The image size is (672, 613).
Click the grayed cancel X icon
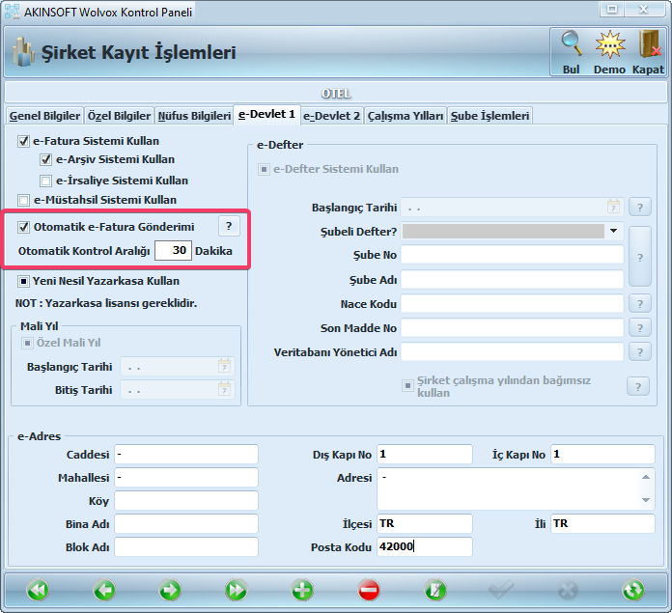pos(568,590)
